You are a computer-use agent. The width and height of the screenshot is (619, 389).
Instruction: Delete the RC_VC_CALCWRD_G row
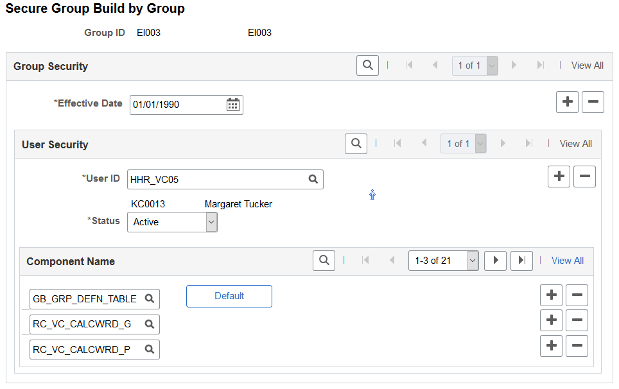pos(577,320)
